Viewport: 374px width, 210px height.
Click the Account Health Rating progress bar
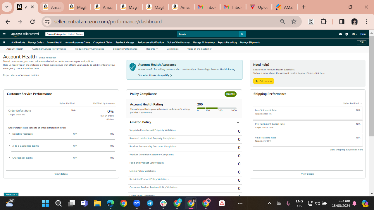pos(217,108)
